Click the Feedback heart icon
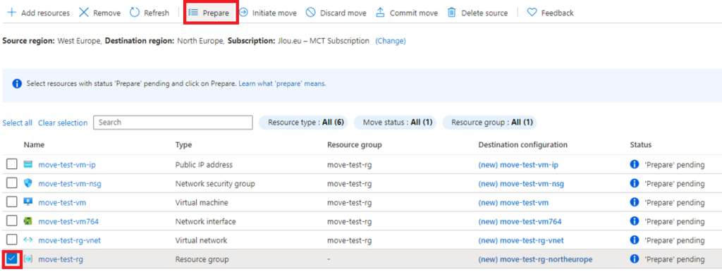This screenshot has height=274, width=722. coord(532,13)
